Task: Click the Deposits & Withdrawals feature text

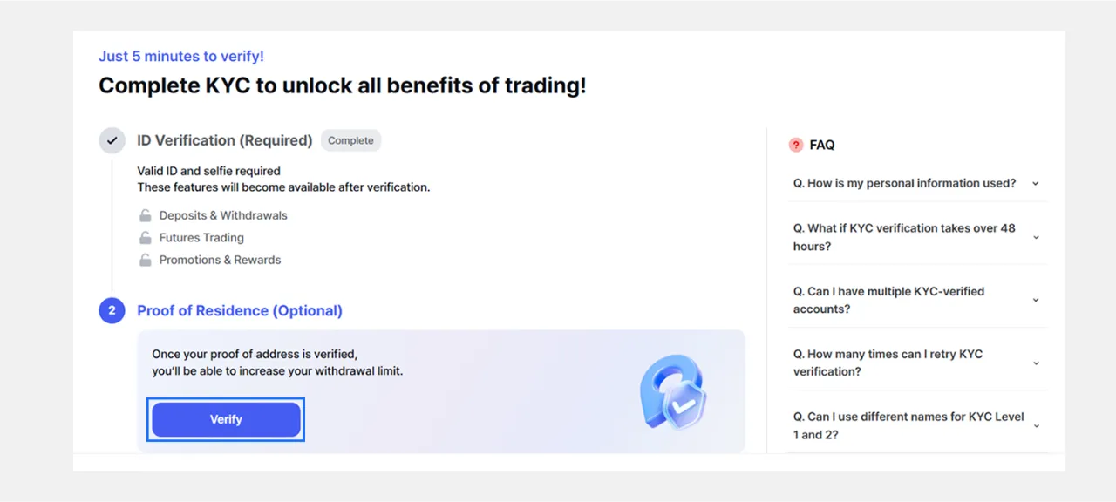Action: click(223, 215)
